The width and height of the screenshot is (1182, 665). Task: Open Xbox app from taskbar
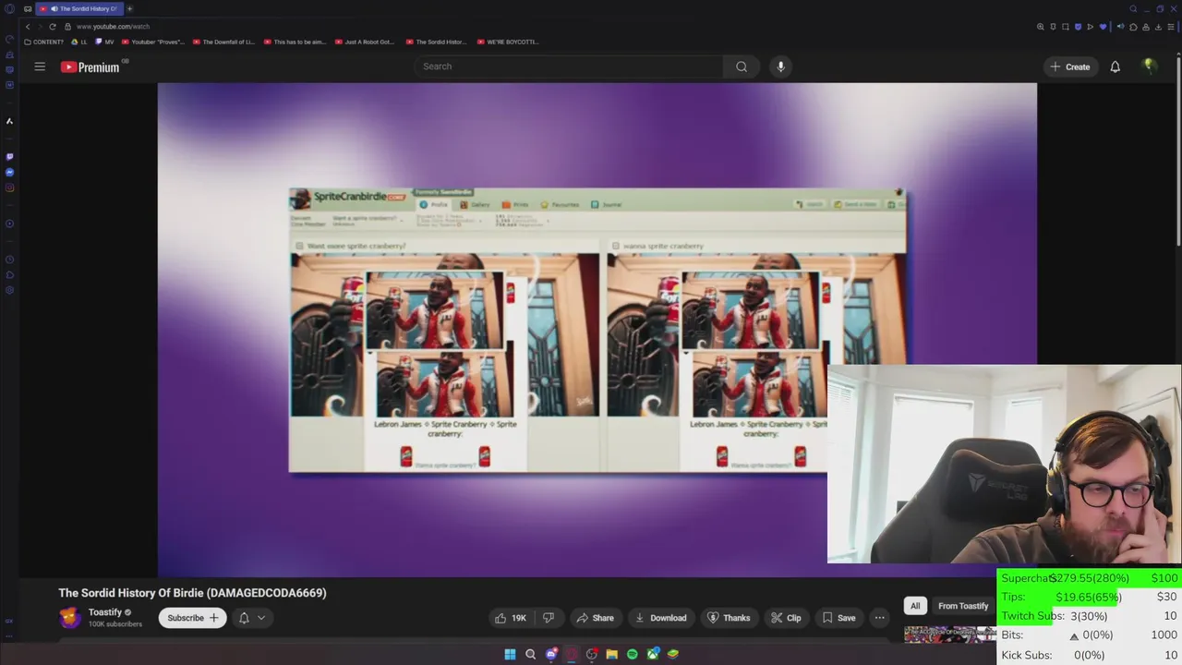tap(653, 654)
